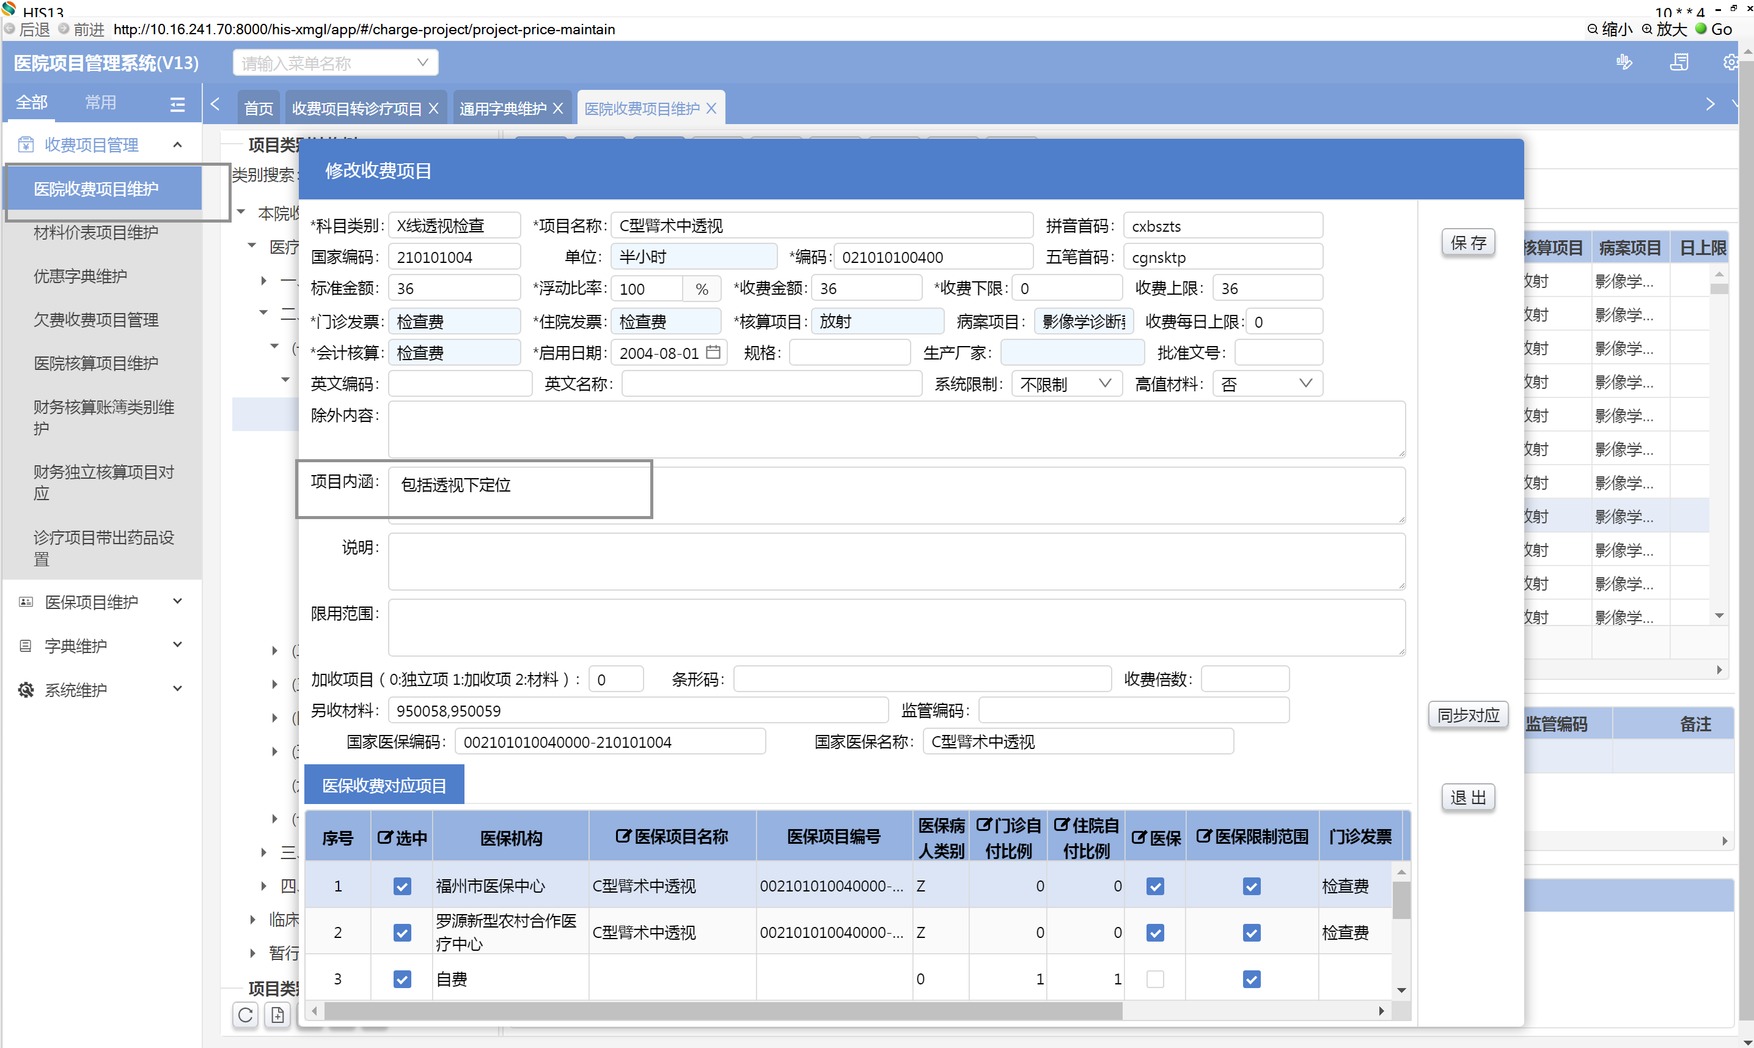Click the settings gear icon in header
Screen dimensions: 1754x1048
point(1730,63)
